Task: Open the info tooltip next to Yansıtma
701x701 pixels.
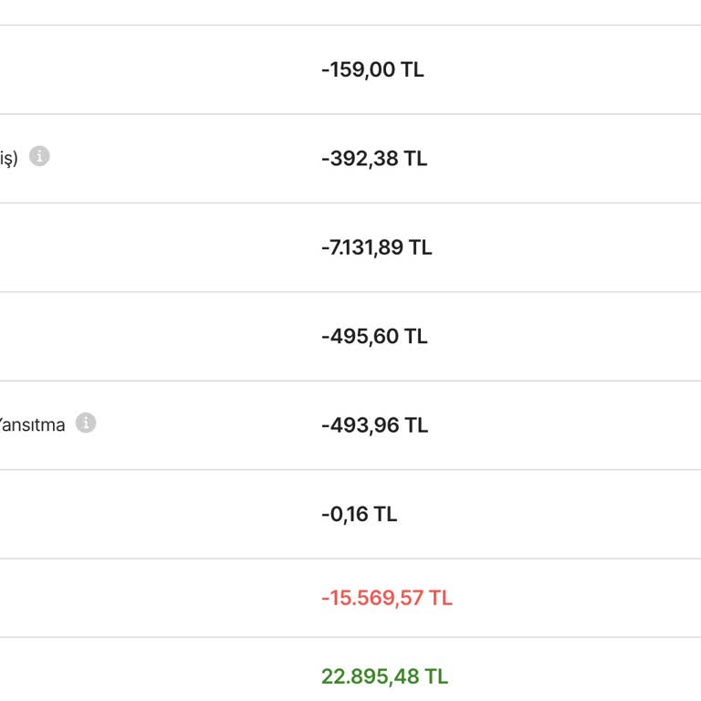Action: pos(86,424)
